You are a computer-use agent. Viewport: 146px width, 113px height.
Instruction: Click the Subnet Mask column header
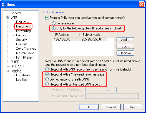(x=93, y=35)
